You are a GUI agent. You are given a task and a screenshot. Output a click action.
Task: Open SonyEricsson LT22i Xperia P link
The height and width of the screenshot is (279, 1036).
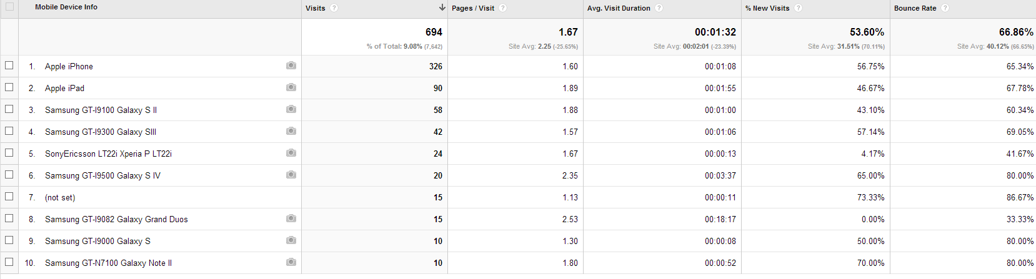108,154
